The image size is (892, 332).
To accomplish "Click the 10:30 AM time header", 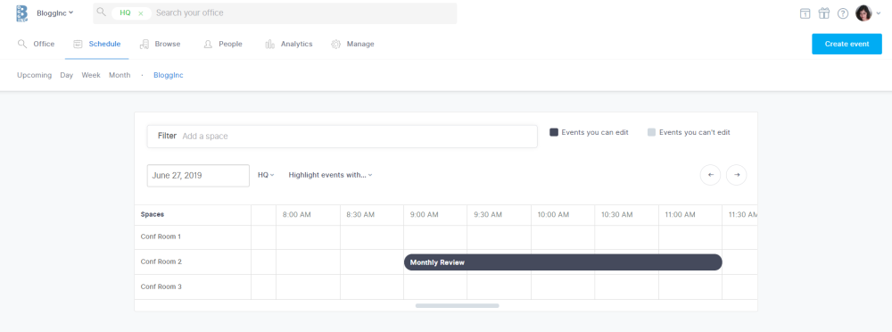I will [617, 215].
